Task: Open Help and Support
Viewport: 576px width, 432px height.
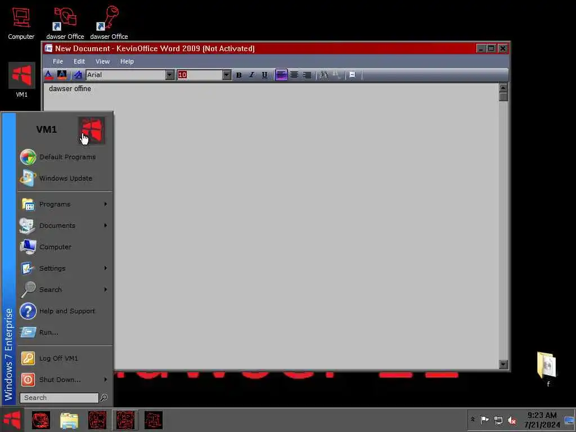Action: click(65, 311)
